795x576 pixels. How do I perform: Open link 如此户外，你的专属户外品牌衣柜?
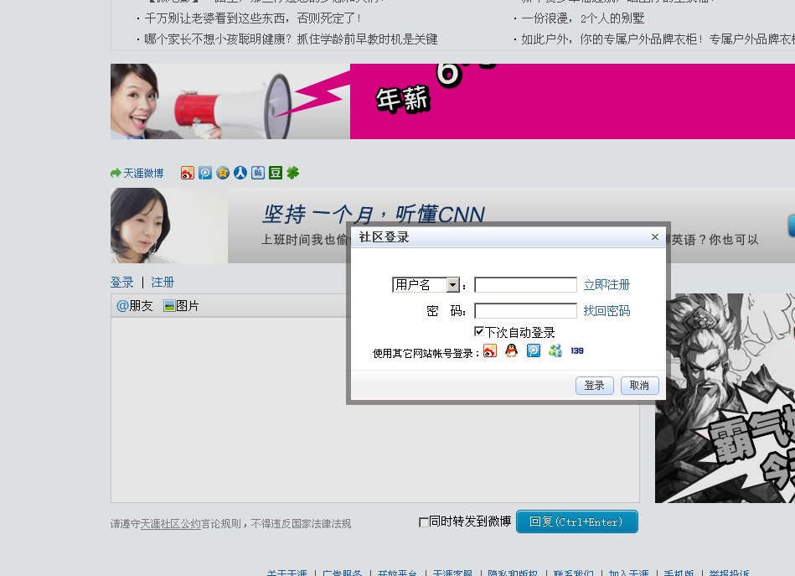658,39
